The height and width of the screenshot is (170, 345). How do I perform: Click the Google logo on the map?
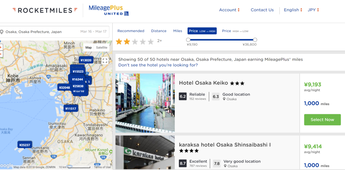pos(6,165)
